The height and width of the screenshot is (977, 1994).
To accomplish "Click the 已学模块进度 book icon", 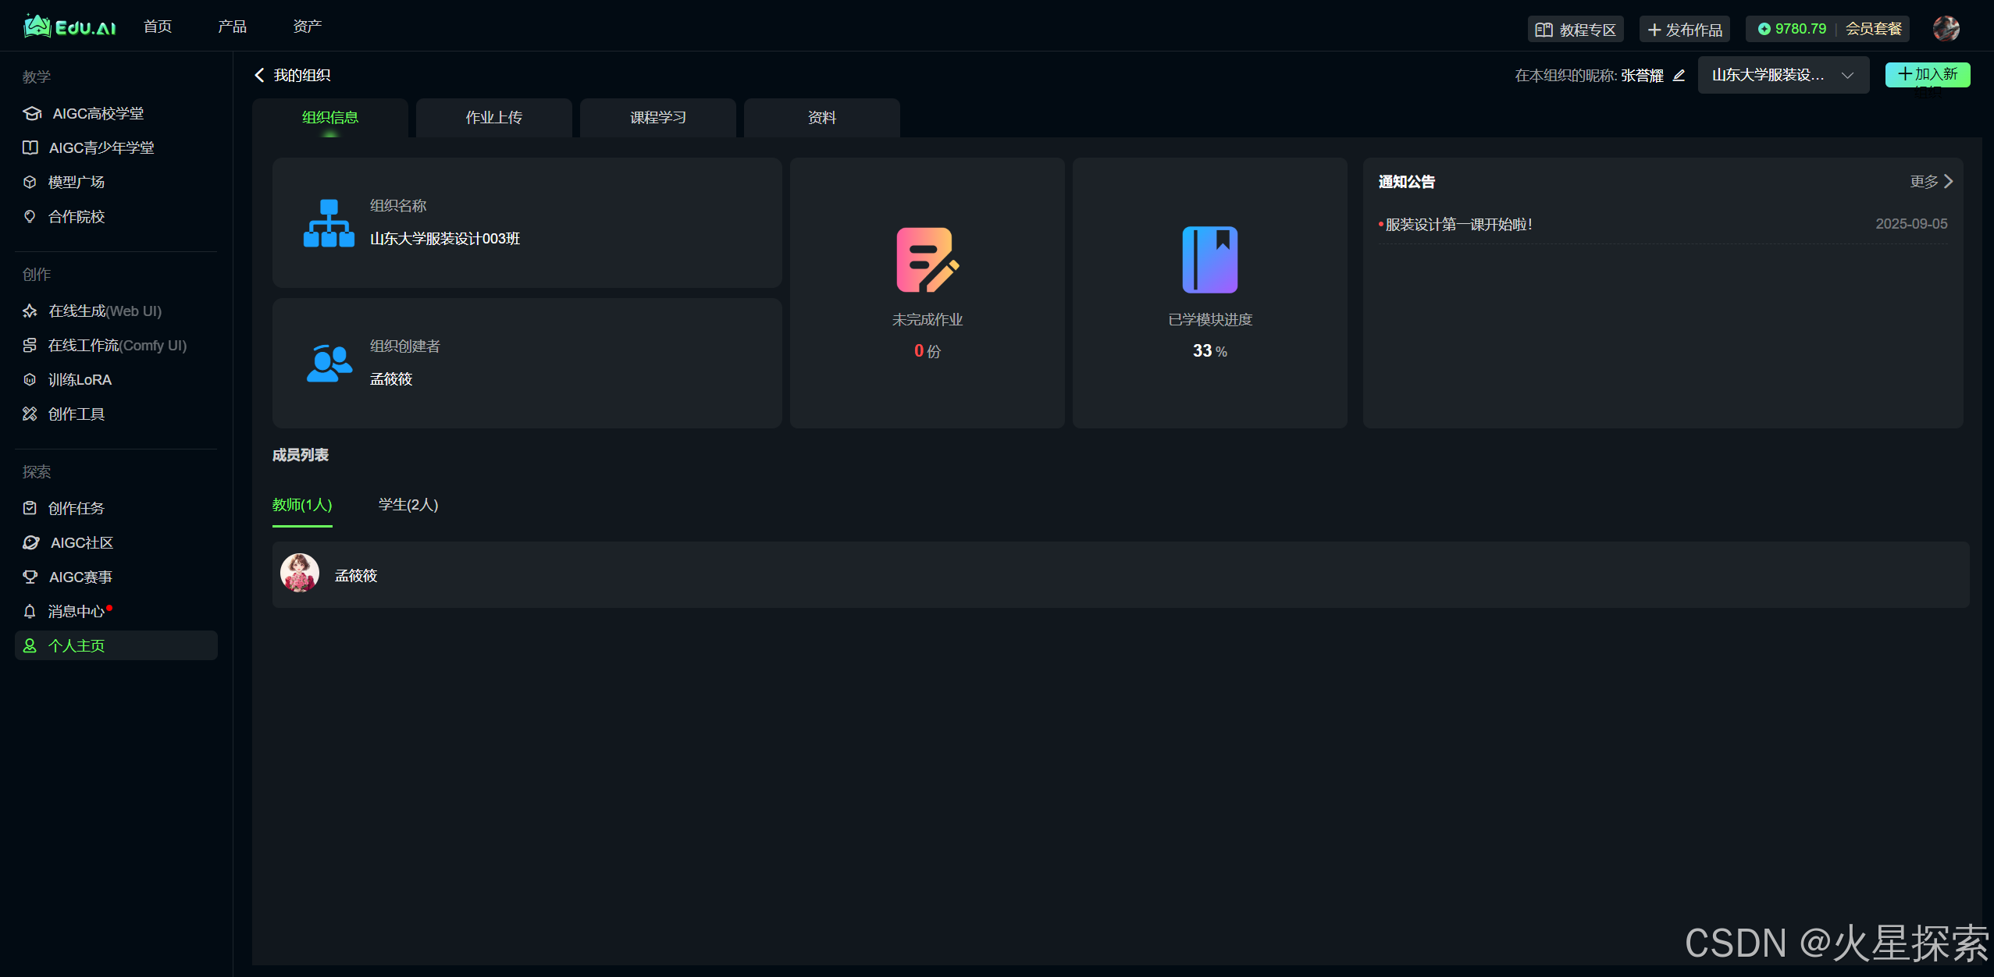I will tap(1209, 260).
